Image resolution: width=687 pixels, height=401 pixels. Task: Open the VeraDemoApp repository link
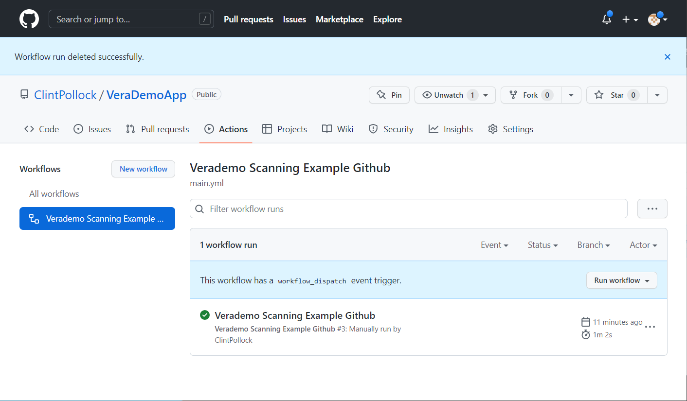(x=146, y=95)
